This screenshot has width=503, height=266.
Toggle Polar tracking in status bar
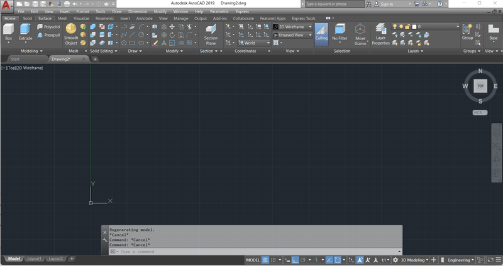(x=303, y=260)
